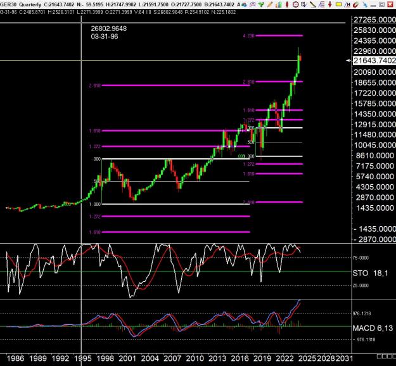Click the red clock timeframe icon
Screen dimensions: 396x366
[x=295, y=4]
